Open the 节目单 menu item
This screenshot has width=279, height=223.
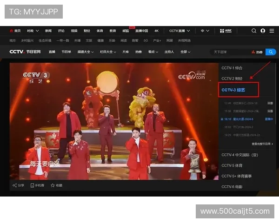click(66, 52)
